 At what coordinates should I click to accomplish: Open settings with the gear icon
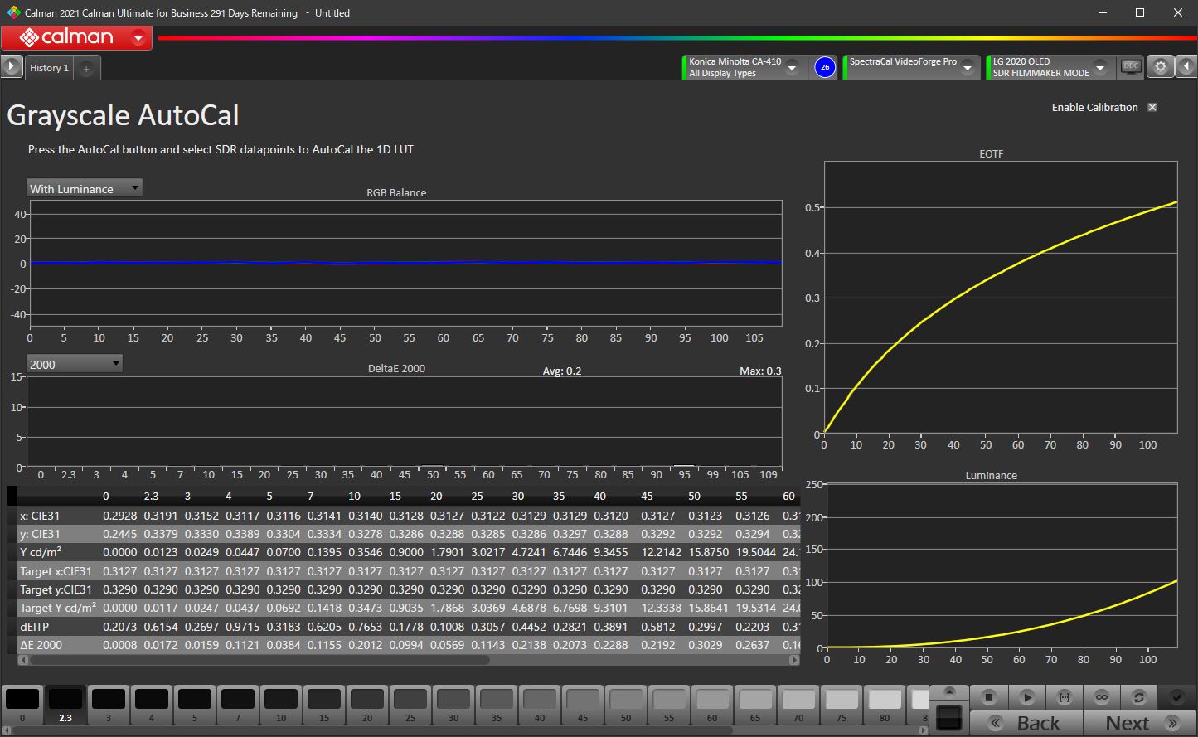[x=1161, y=67]
